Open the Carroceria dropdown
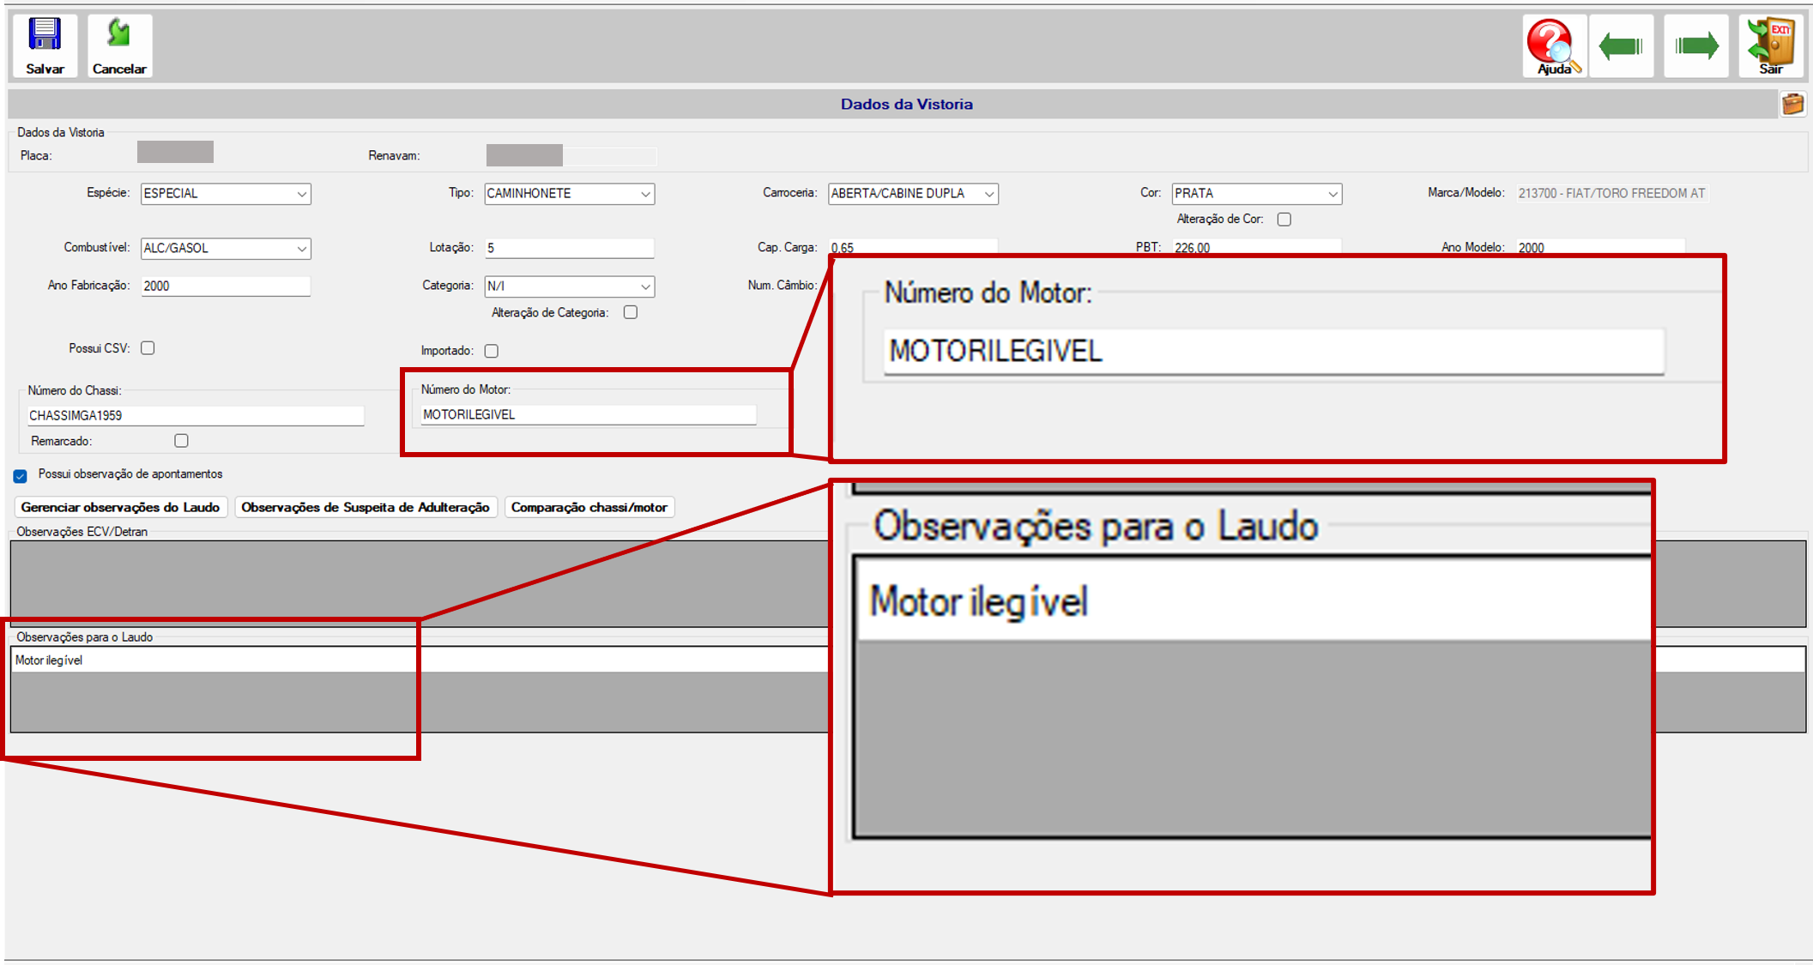This screenshot has height=965, width=1813. pos(913,194)
